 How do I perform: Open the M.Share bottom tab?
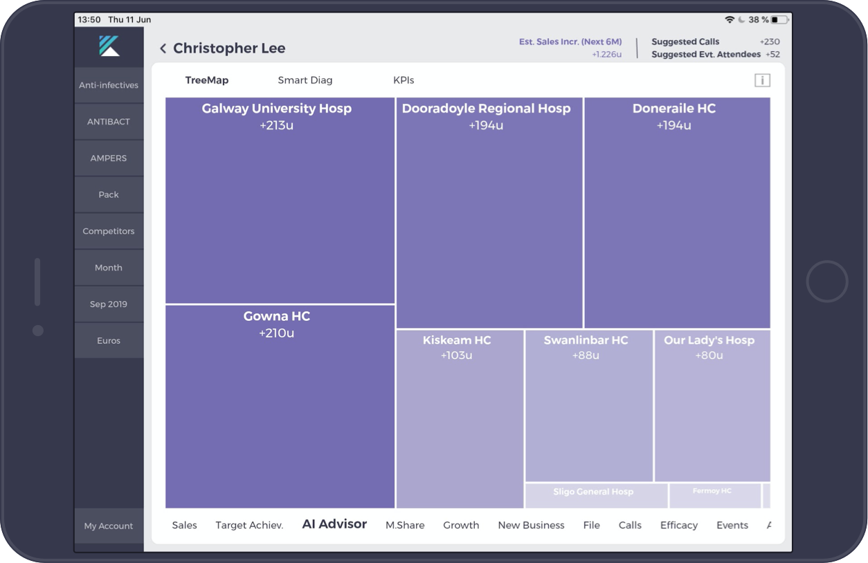pyautogui.click(x=405, y=525)
